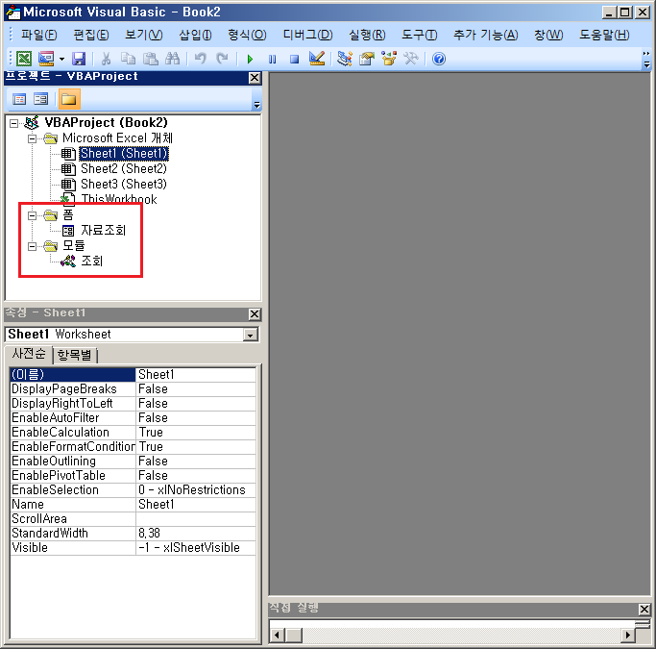Open the 보기(V) menu

[143, 35]
